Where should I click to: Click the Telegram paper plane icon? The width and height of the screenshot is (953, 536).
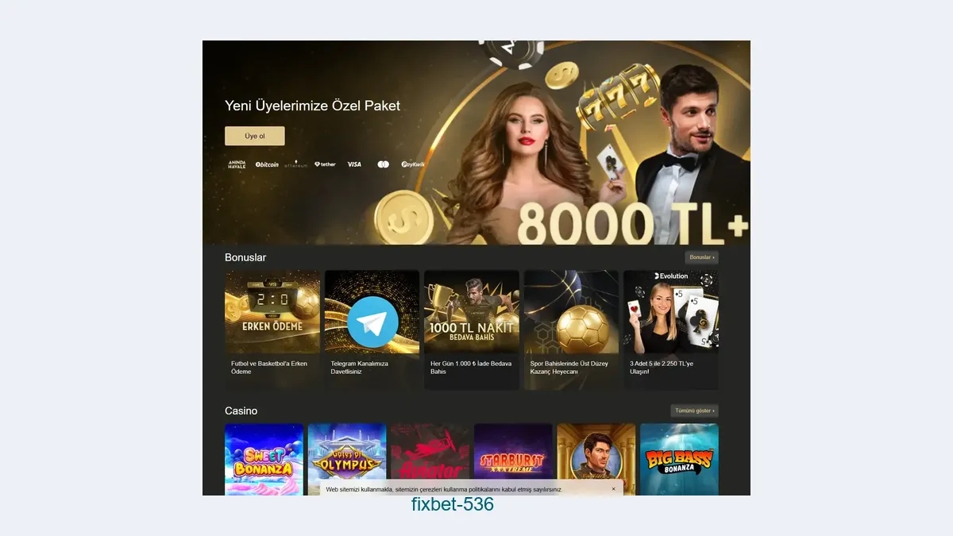(372, 322)
